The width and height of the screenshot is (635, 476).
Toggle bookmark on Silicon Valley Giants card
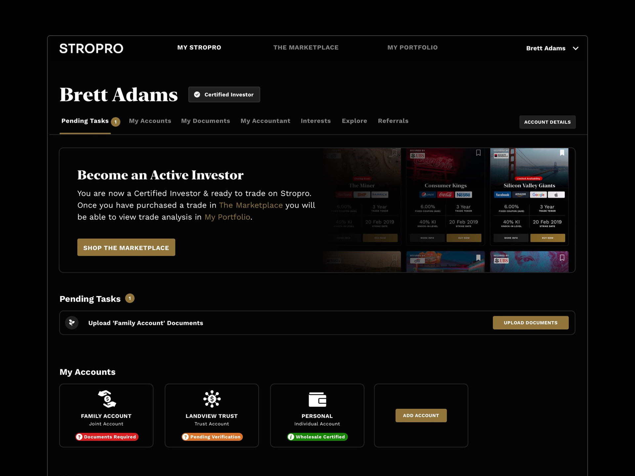coord(562,153)
